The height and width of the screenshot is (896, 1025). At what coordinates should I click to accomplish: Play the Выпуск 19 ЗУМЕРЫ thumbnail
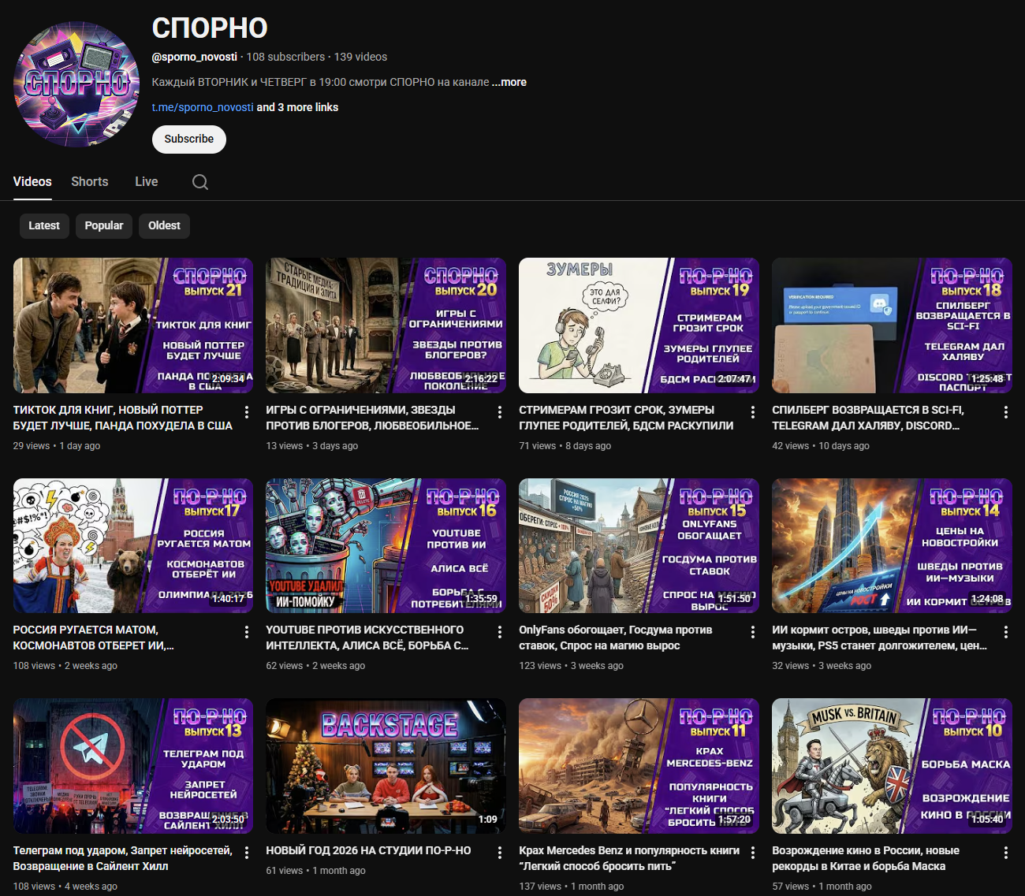click(x=639, y=325)
